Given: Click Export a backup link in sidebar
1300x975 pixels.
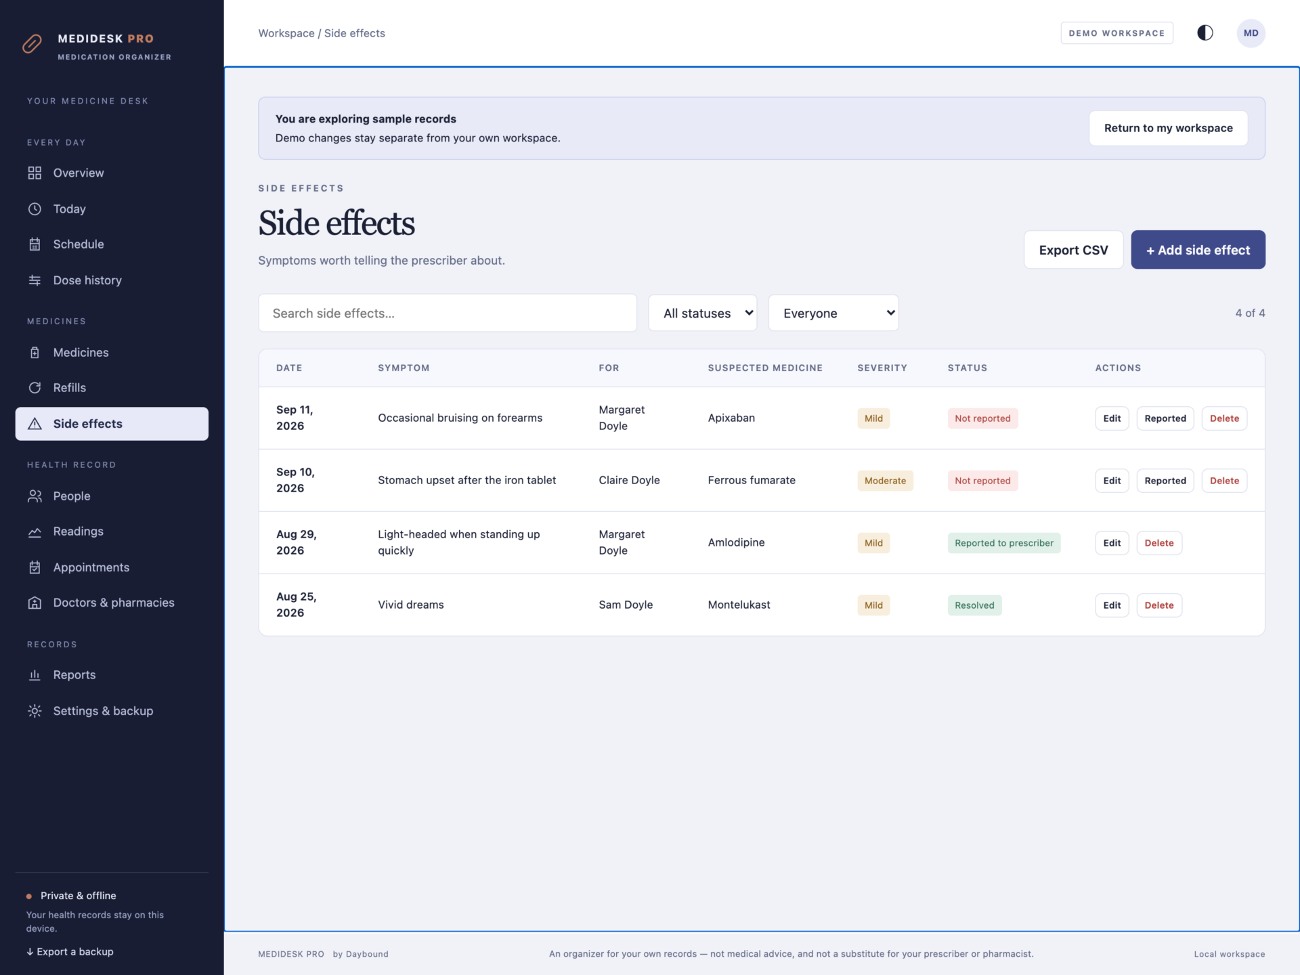Looking at the screenshot, I should 70,951.
